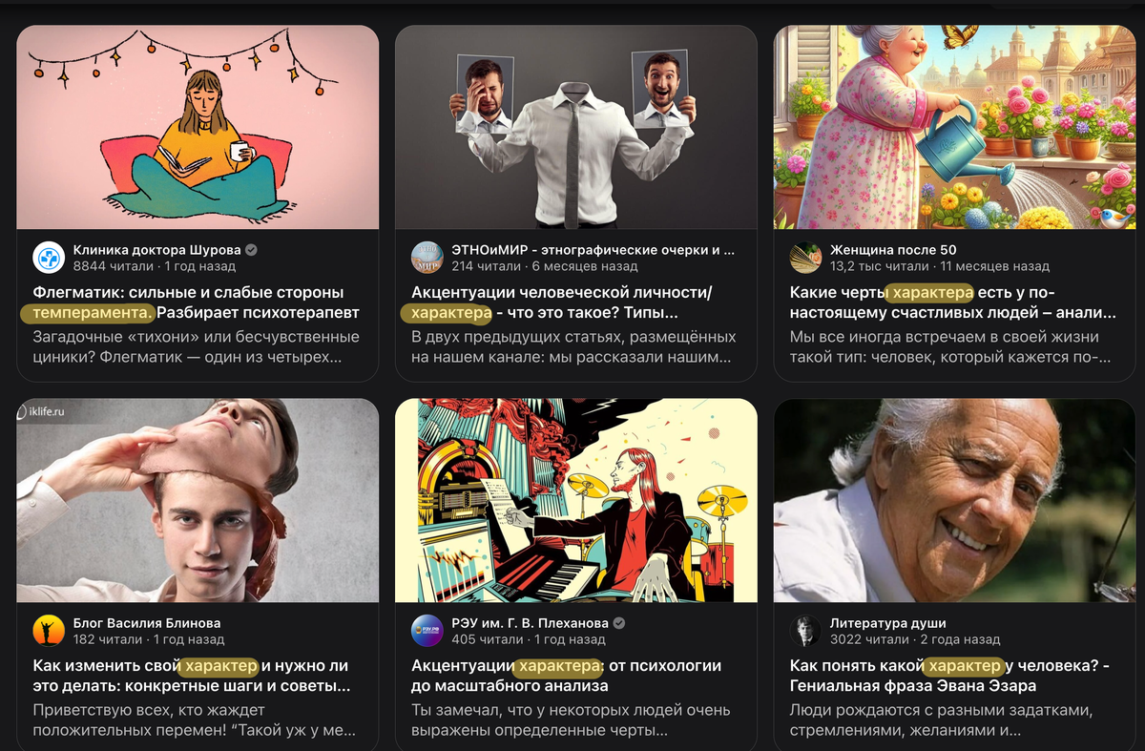Open thumbnail of grandmother watering flowers
This screenshot has height=751, width=1145.
[x=955, y=127]
